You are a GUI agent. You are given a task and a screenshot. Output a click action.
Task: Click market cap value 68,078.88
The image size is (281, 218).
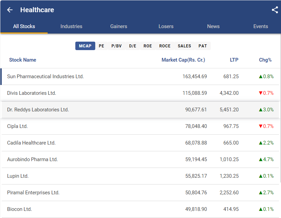[196, 143]
